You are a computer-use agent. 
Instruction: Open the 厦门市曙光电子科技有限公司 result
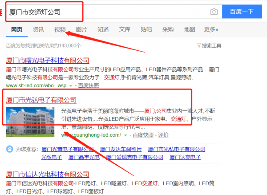[x=48, y=61]
